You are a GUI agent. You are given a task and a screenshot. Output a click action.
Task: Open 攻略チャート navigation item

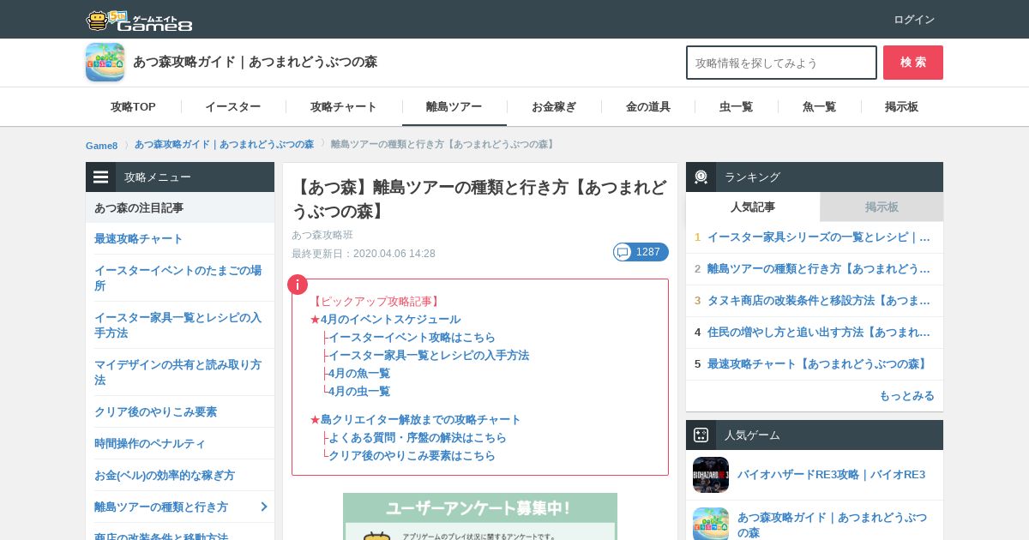click(x=343, y=107)
